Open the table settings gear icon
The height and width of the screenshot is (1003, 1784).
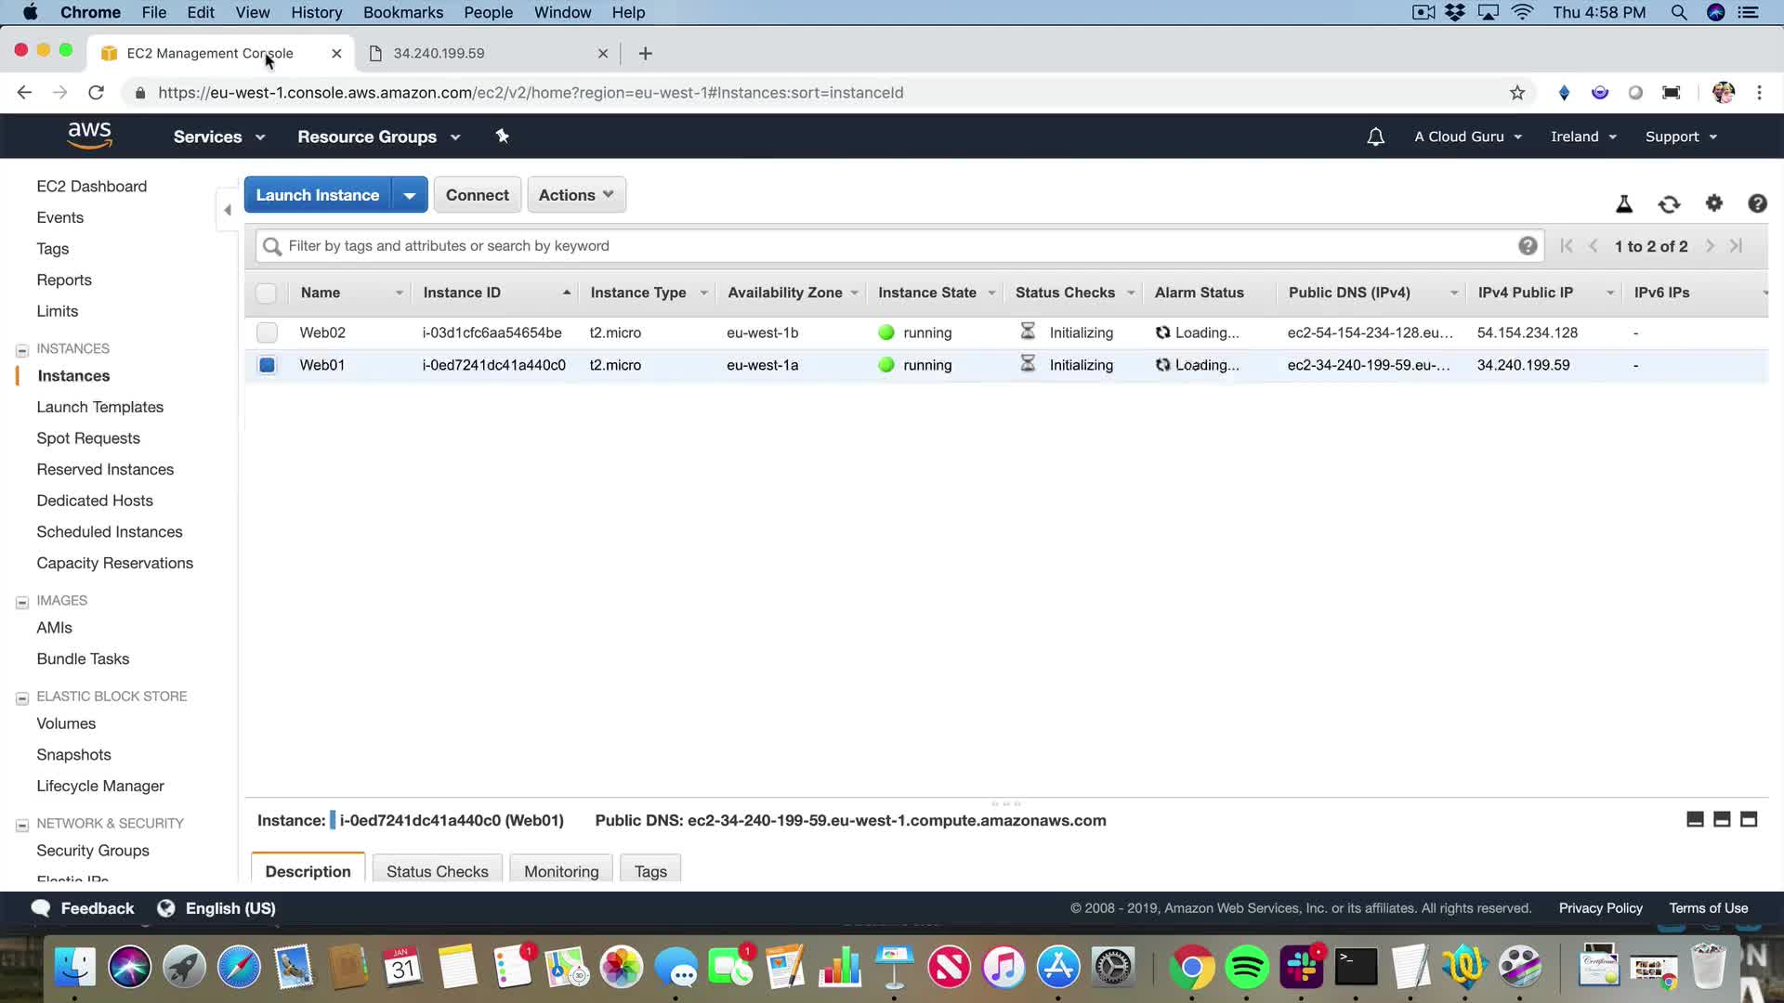pos(1714,203)
